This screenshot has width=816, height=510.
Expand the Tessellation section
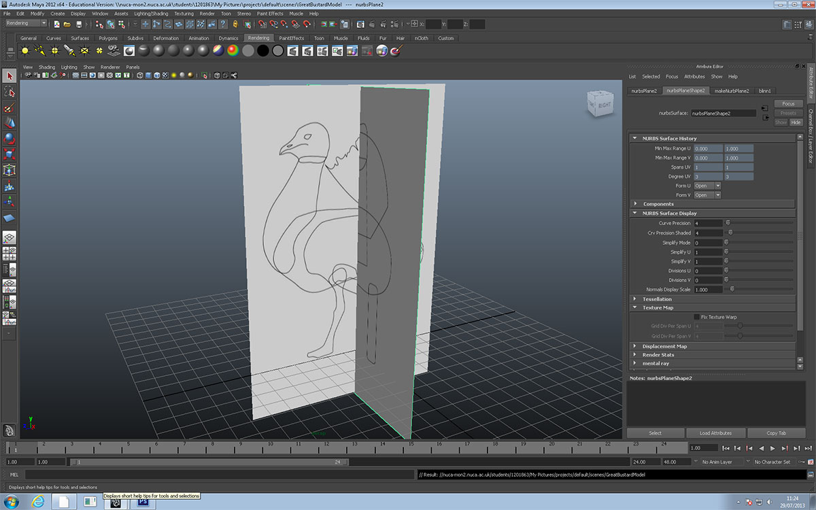pos(657,299)
